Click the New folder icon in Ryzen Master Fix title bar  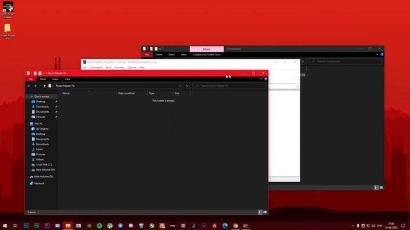40,73
